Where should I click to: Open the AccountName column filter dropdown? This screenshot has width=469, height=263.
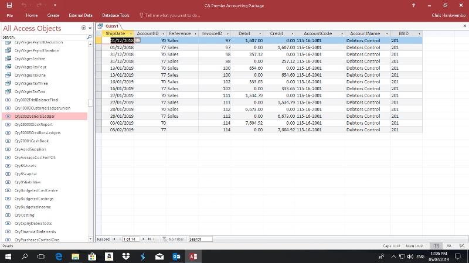[387, 34]
